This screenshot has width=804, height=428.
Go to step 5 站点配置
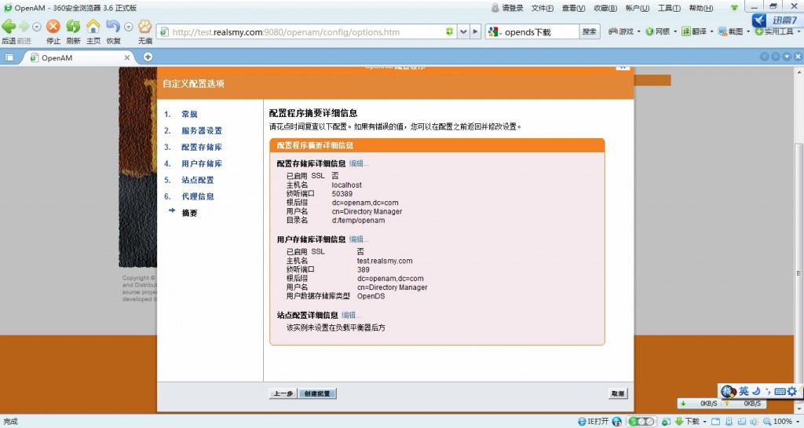tap(197, 180)
